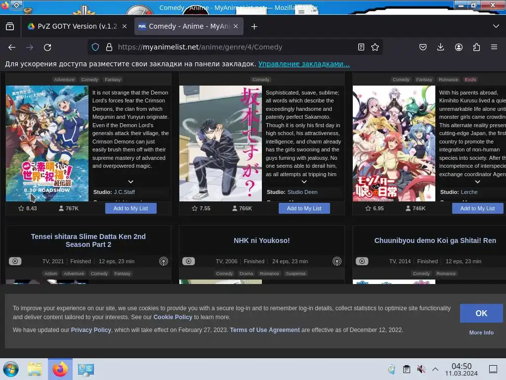Open More Info about cookies
Image resolution: width=506 pixels, height=380 pixels.
pos(481,332)
